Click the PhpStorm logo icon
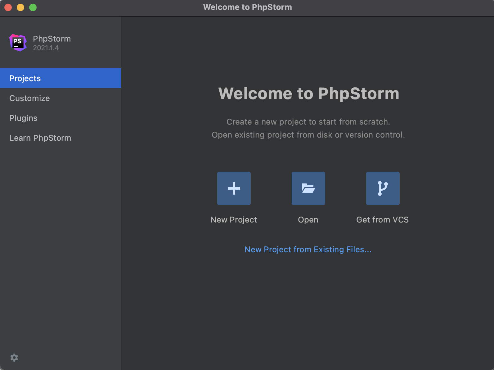Image resolution: width=494 pixels, height=370 pixels. pyautogui.click(x=18, y=43)
